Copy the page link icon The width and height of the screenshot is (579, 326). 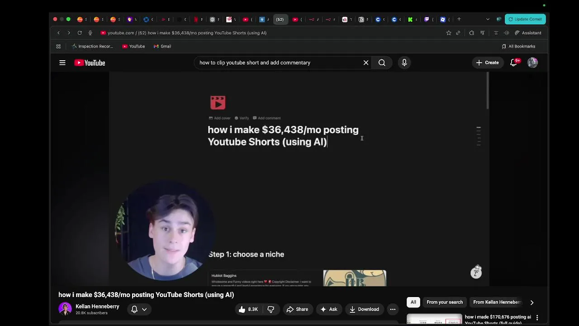[458, 33]
